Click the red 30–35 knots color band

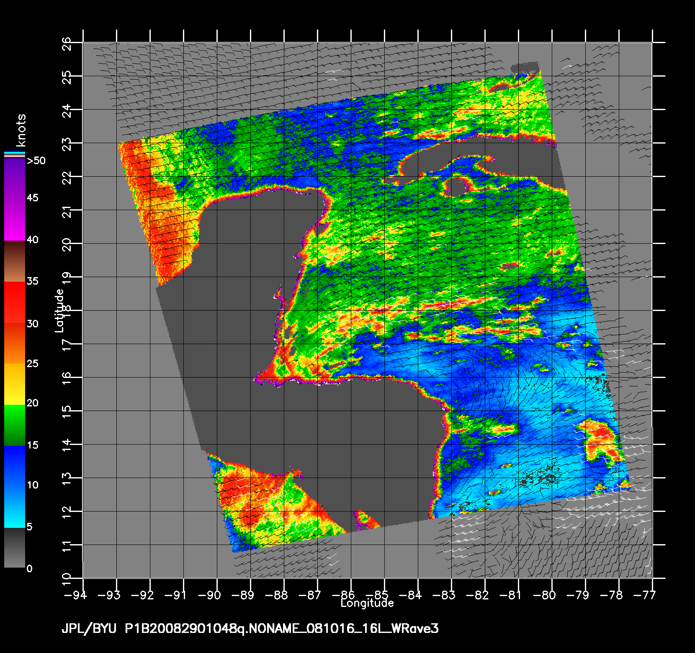click(x=14, y=302)
